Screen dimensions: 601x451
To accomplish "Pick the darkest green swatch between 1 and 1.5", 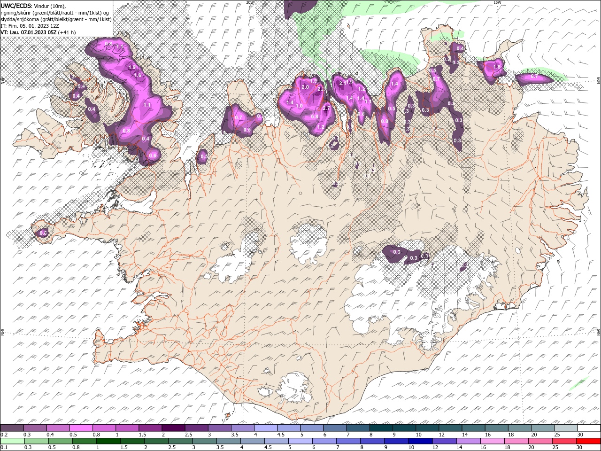I will click(108, 441).
